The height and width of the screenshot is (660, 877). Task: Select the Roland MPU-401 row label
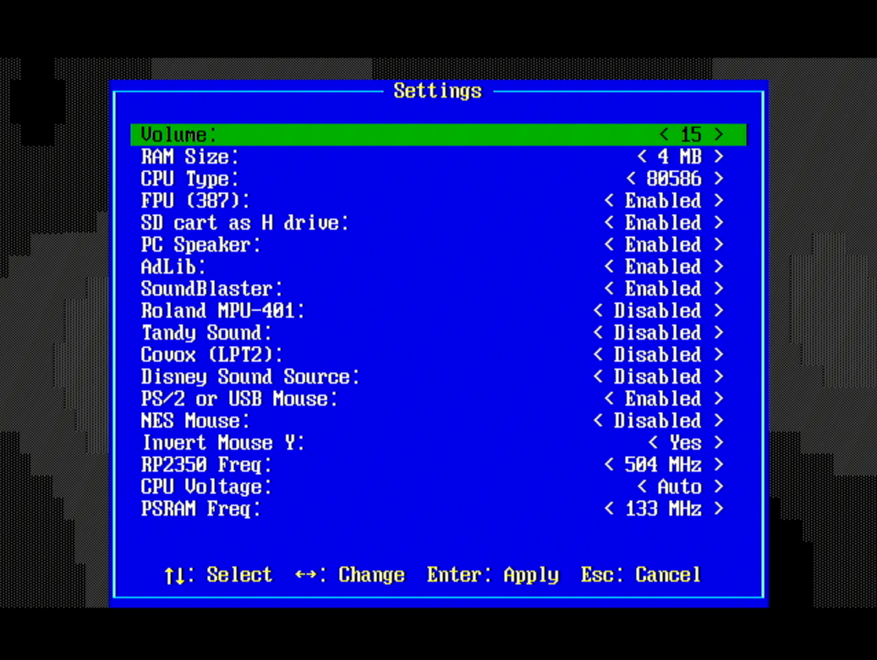(223, 311)
